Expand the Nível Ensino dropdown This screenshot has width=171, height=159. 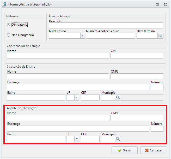(x=83, y=36)
